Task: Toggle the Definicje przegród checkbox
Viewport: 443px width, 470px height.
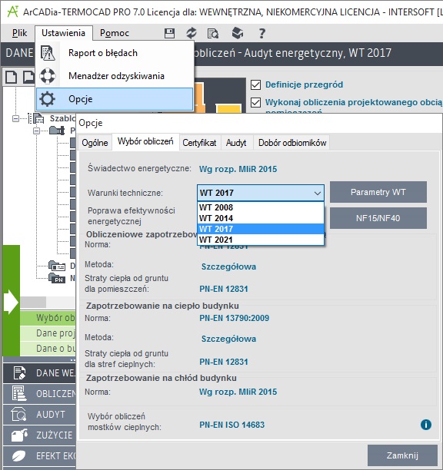Action: point(255,84)
